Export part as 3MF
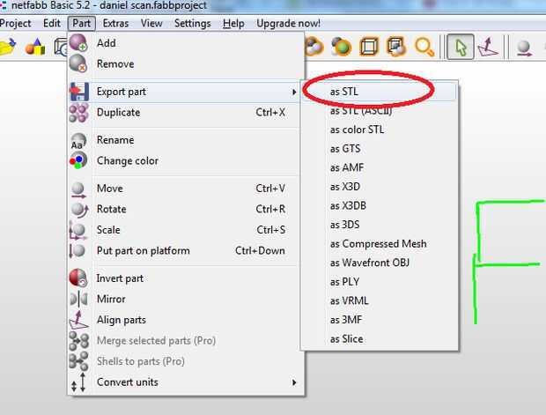The width and height of the screenshot is (546, 415). 380,320
